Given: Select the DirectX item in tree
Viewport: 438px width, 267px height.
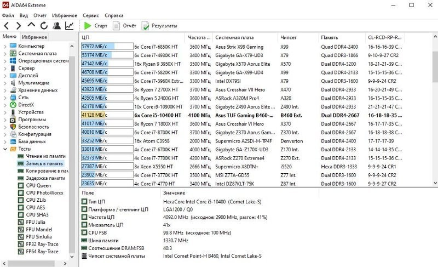Looking at the screenshot, I should coord(26,104).
